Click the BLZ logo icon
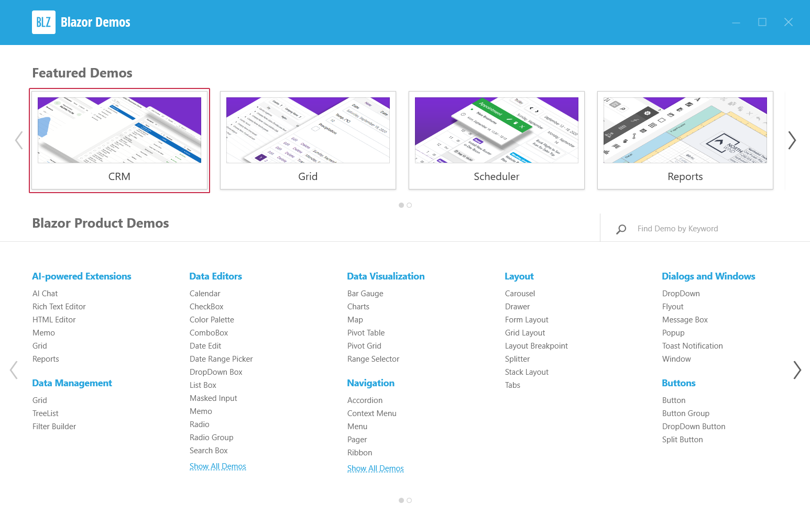Image resolution: width=810 pixels, height=515 pixels. (43, 23)
